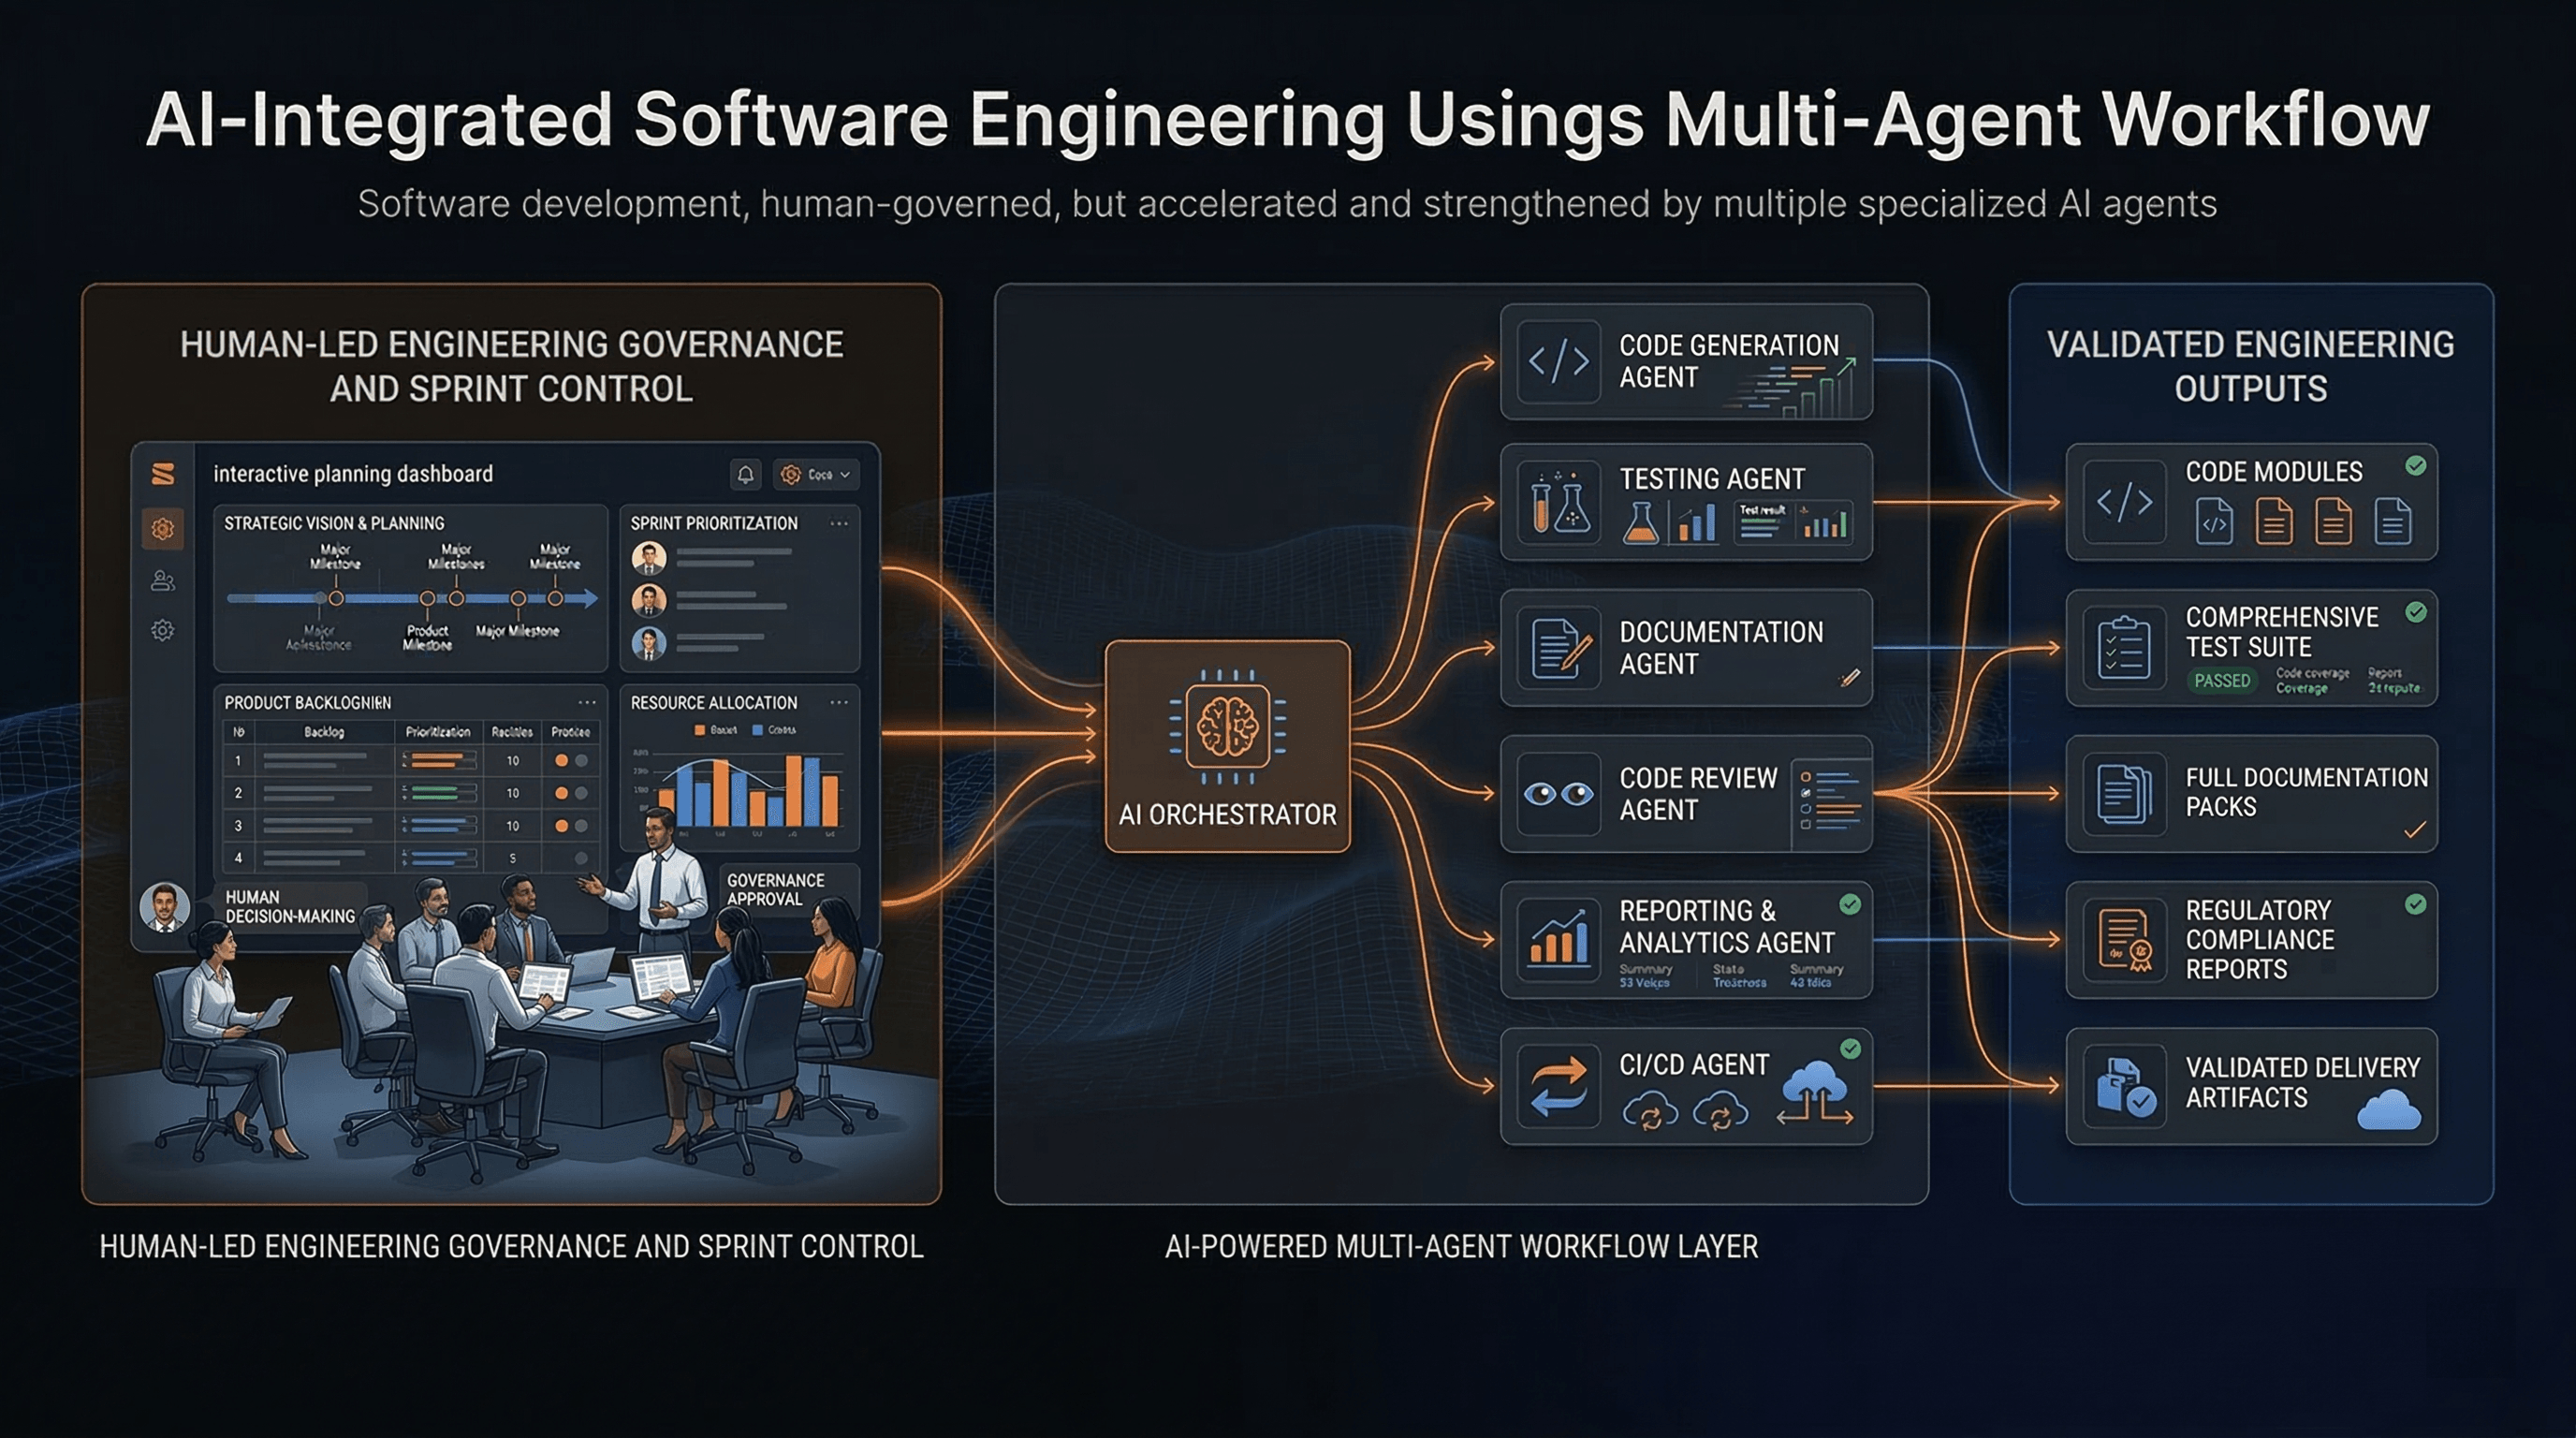Select the orange Budget swatch in the chart legend
This screenshot has width=2576, height=1438.
pyautogui.click(x=699, y=731)
